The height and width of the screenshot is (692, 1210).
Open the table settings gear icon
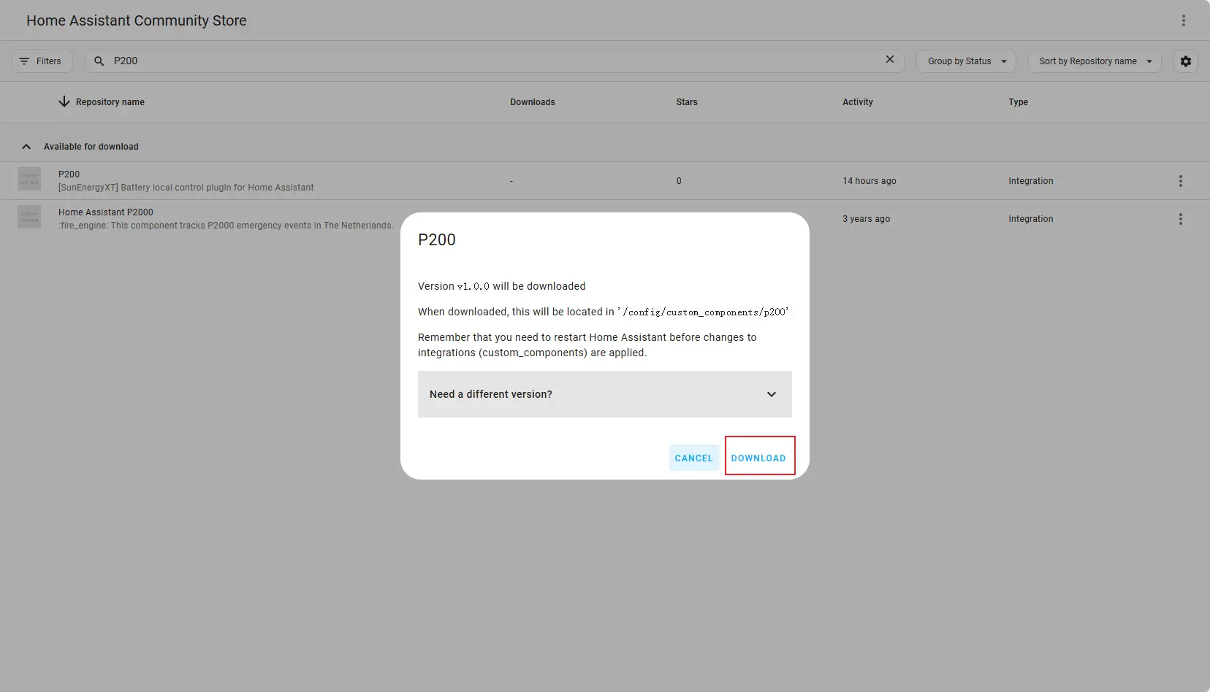pyautogui.click(x=1185, y=61)
